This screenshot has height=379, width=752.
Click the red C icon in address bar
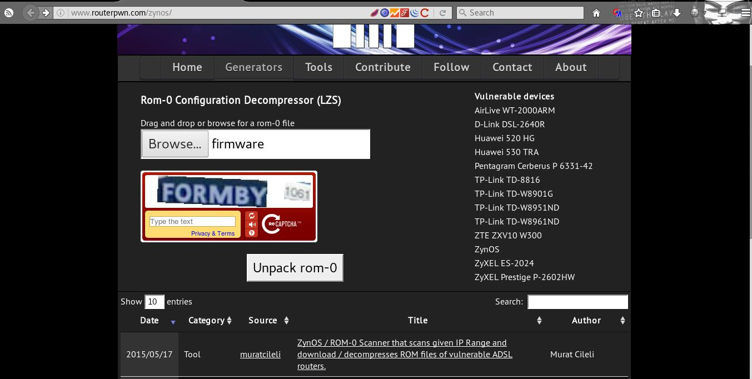425,12
